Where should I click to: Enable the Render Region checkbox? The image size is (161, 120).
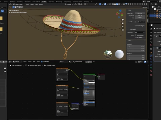(136, 26)
